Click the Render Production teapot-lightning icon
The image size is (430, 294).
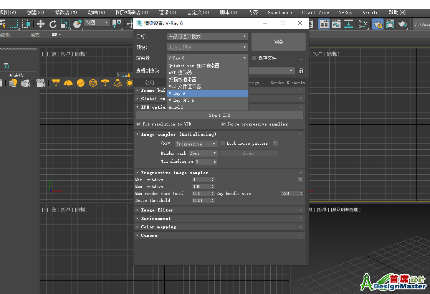coord(402,24)
